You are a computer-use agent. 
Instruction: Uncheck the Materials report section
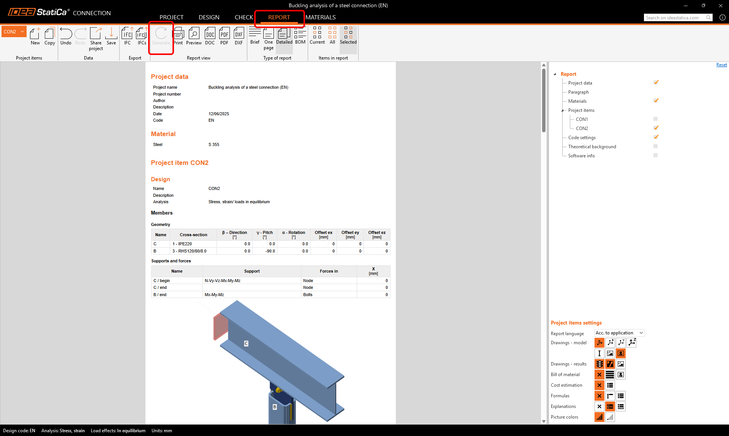(x=656, y=101)
